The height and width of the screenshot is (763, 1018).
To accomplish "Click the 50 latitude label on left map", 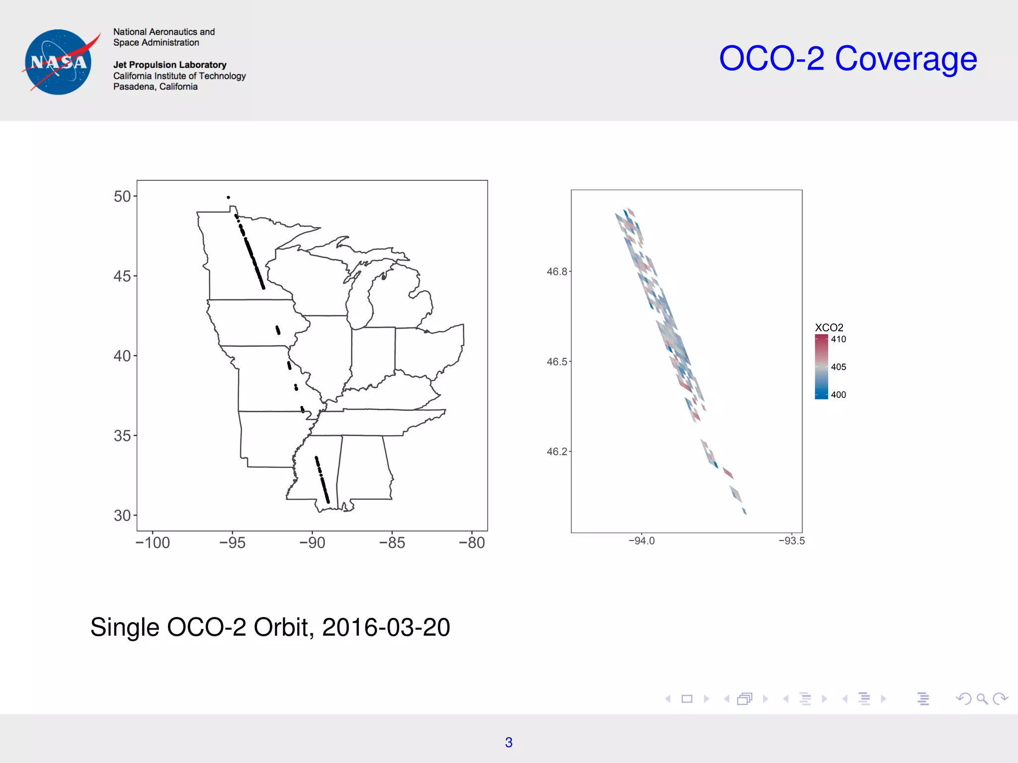I will pos(122,197).
